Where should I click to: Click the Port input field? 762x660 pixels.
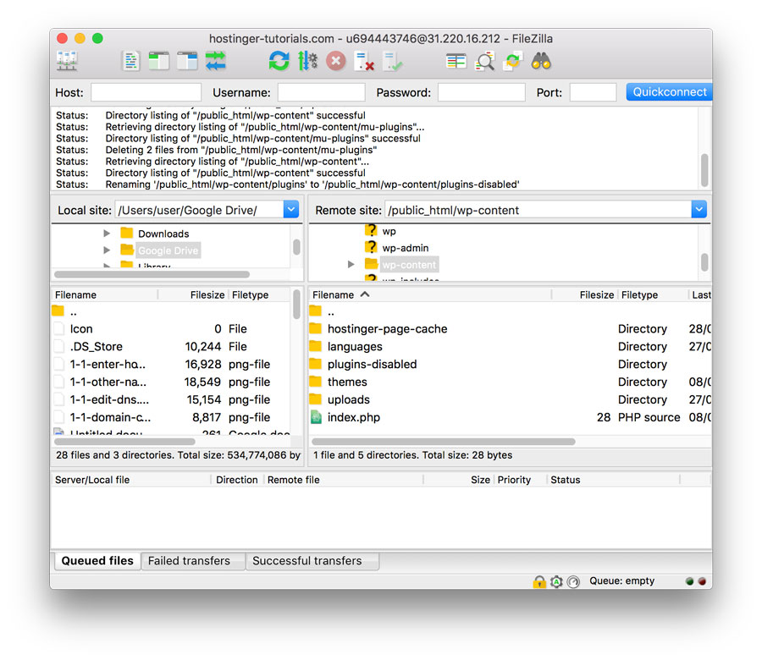click(593, 92)
